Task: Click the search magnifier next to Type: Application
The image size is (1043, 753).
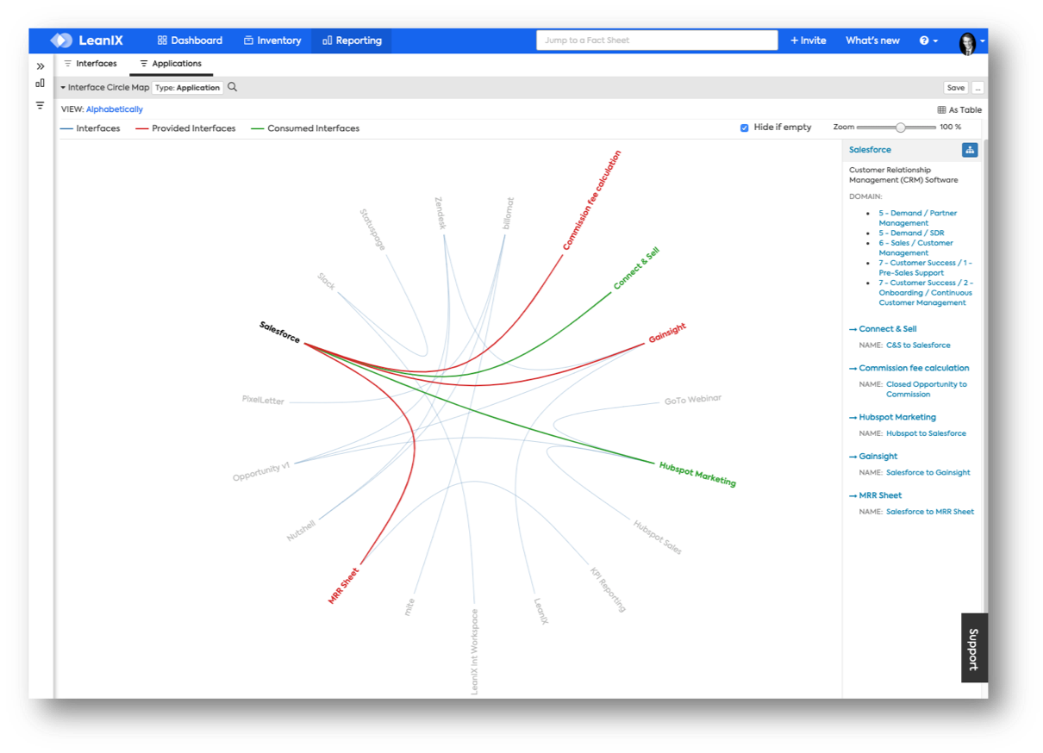Action: pyautogui.click(x=231, y=87)
